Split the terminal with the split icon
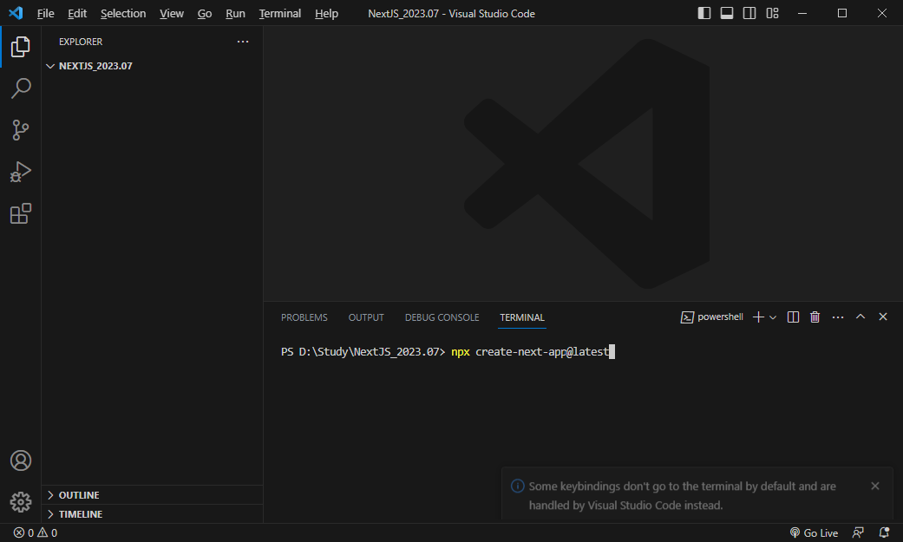Screen dimensions: 903x542 click(x=793, y=317)
